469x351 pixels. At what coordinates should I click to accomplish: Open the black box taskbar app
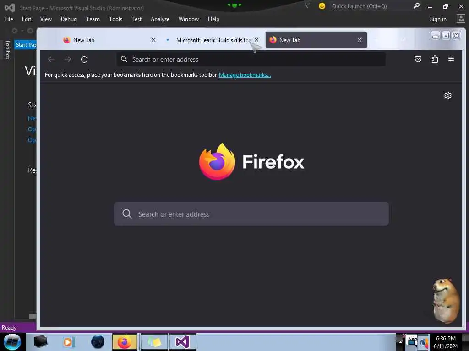click(x=40, y=342)
